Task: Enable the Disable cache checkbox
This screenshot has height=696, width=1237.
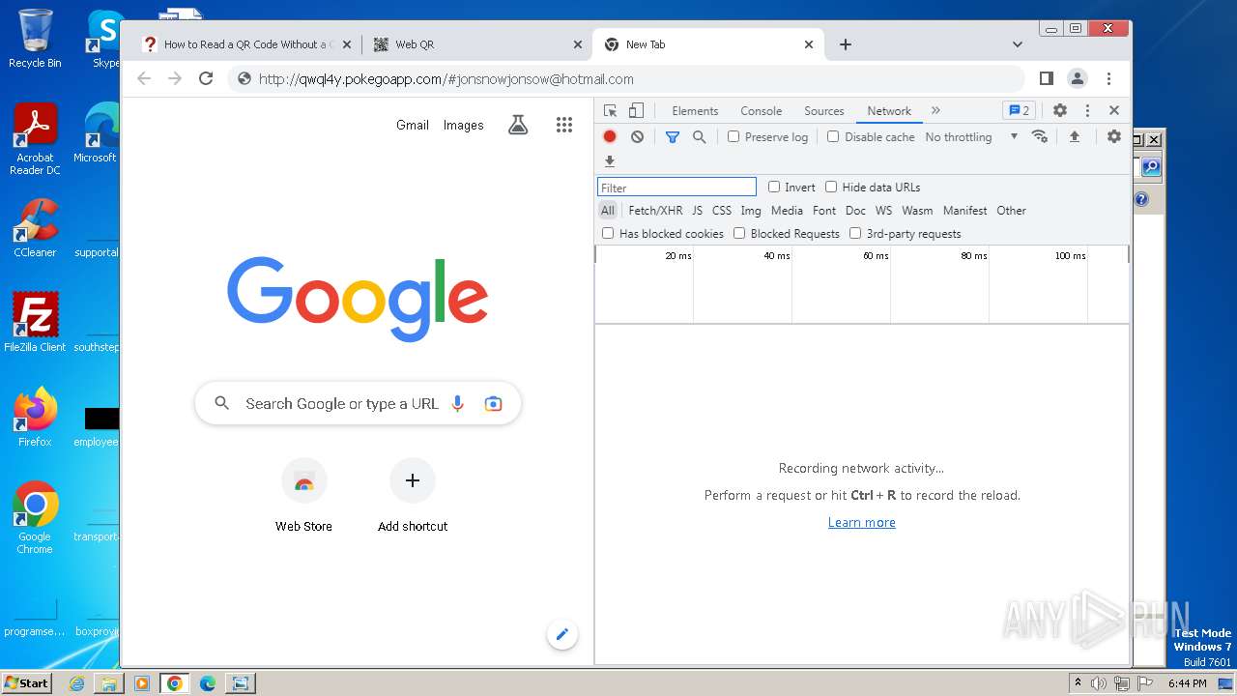Action: 833,136
